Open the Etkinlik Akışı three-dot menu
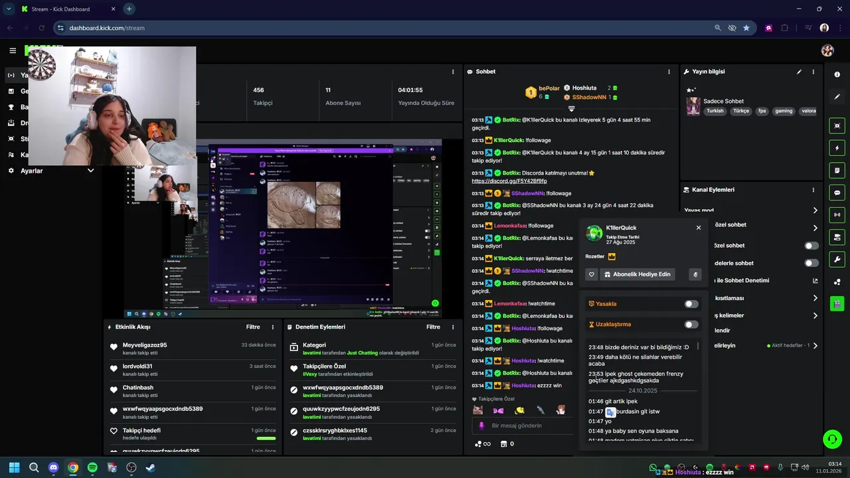The width and height of the screenshot is (850, 478). pyautogui.click(x=272, y=327)
